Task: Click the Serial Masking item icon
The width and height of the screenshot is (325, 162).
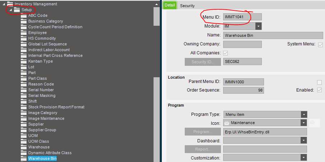Action: (24, 96)
